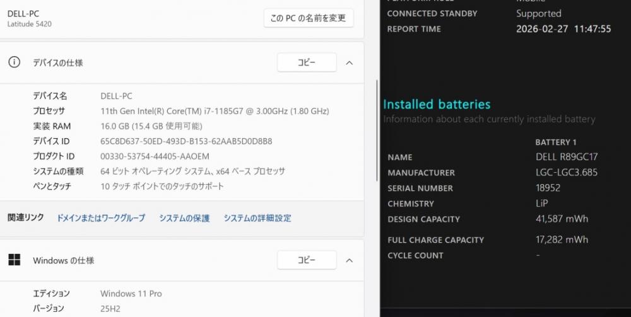Click the full charge capacity value
Viewport: 631px width, 317px height.
562,239
